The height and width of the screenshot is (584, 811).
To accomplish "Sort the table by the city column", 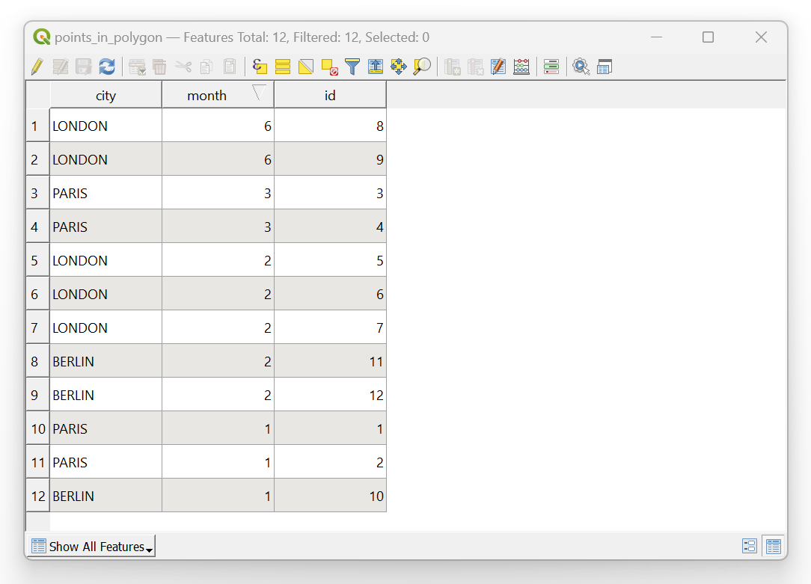I will [x=105, y=95].
